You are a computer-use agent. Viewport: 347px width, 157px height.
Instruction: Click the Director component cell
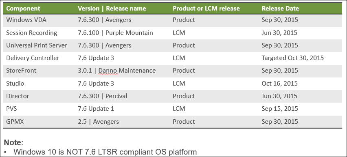pos(18,96)
